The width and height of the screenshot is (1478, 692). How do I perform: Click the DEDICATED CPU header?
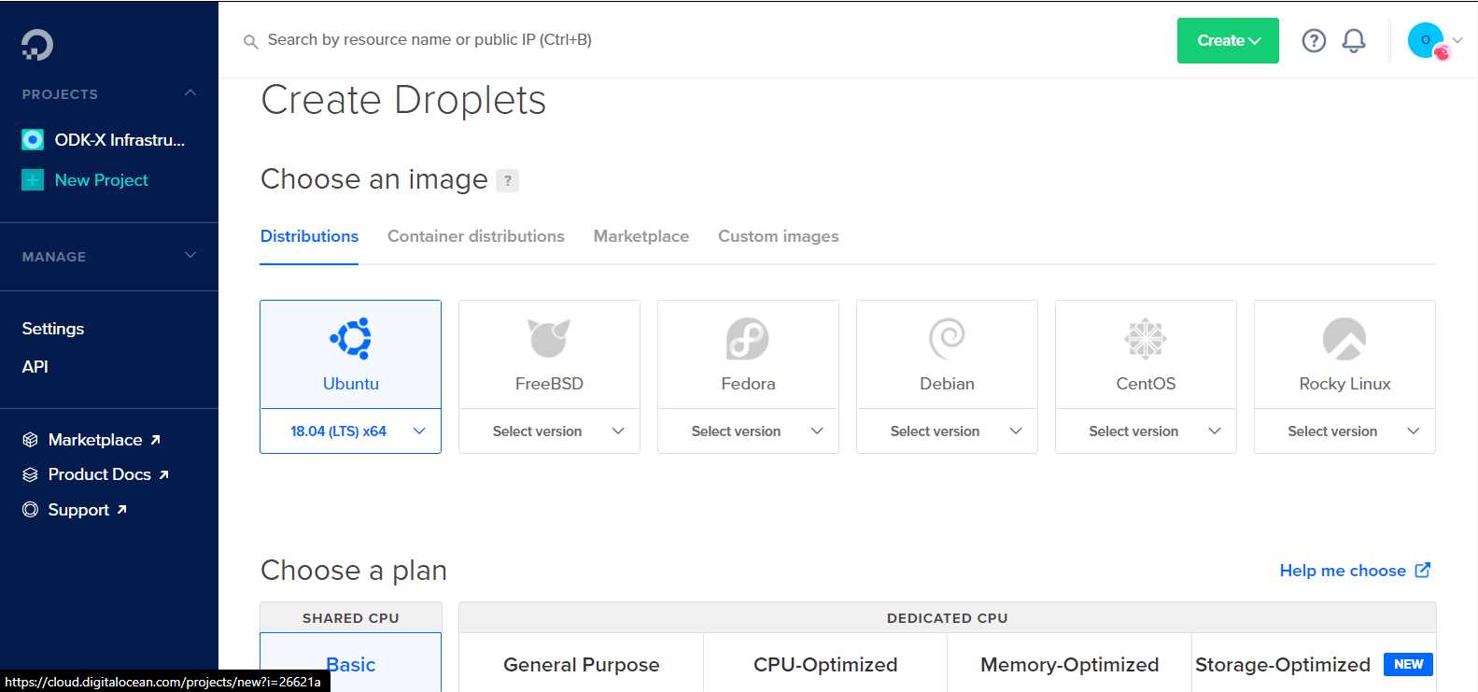click(947, 618)
